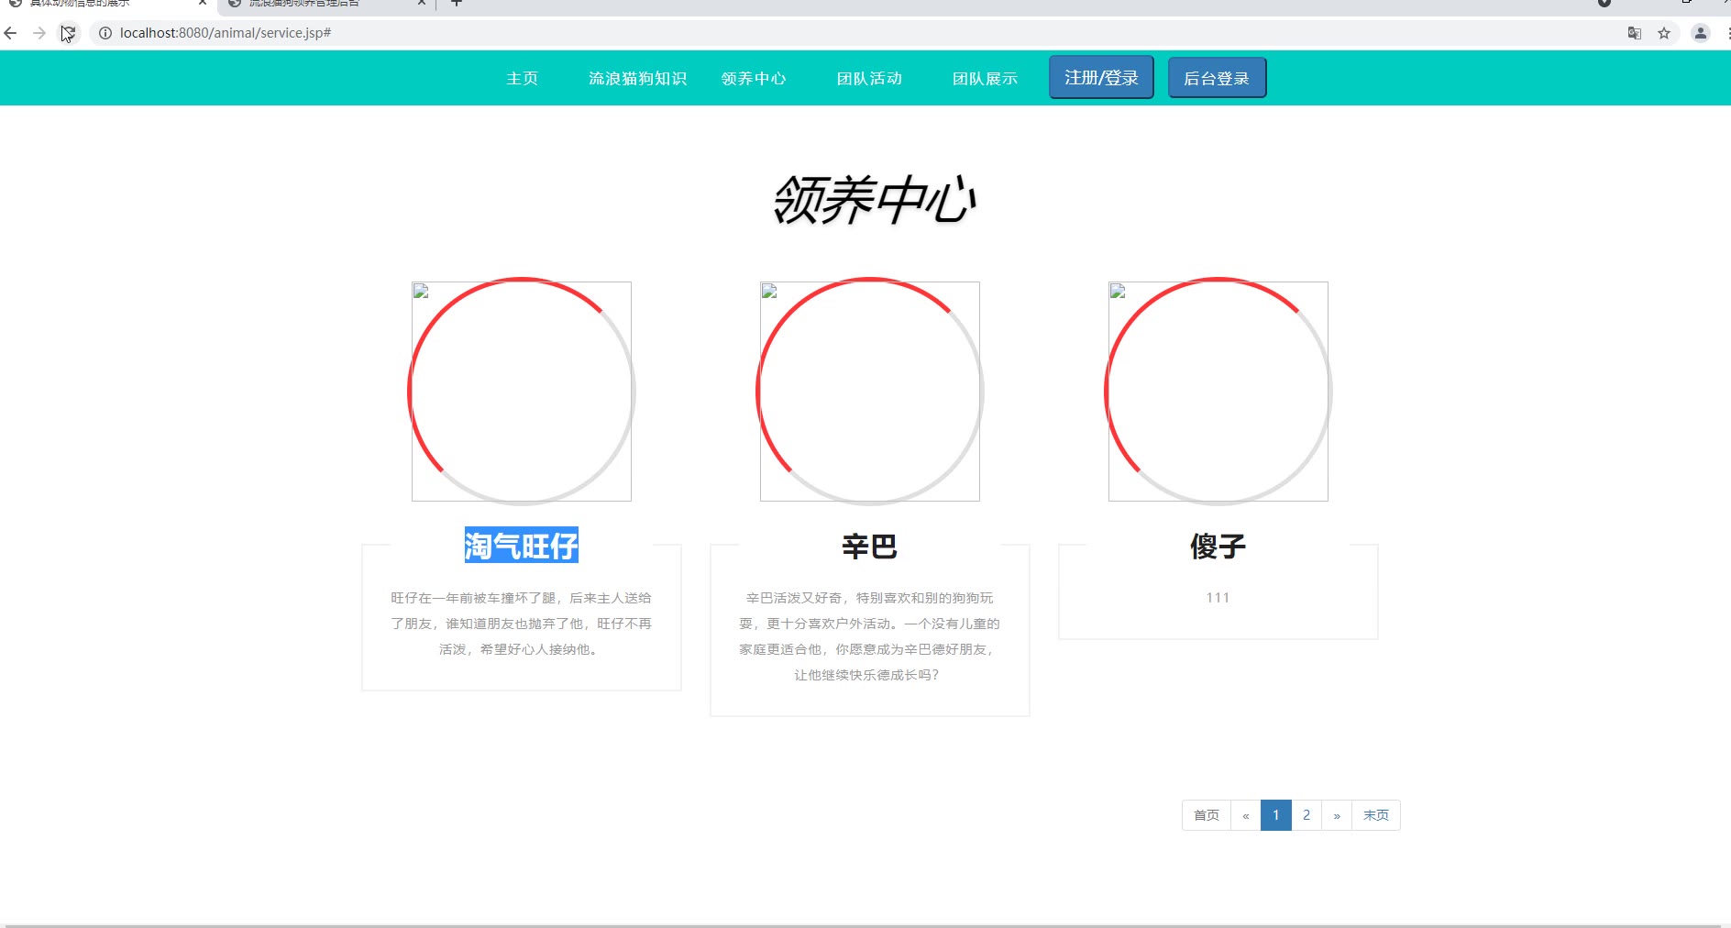This screenshot has height=928, width=1731.
Task: Bookmark this page with star icon
Action: tap(1664, 33)
